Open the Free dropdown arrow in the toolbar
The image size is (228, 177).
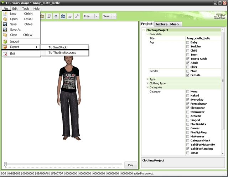[97, 16]
